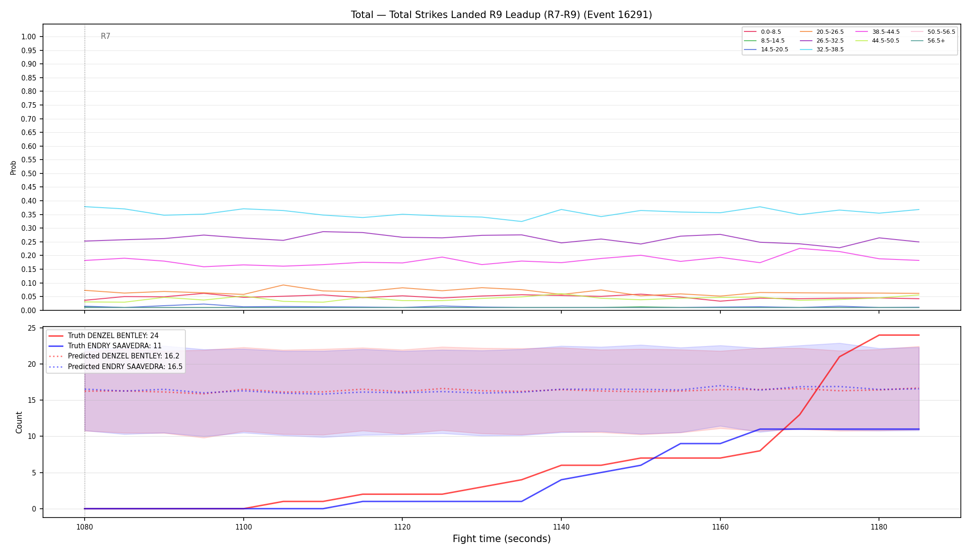Select the 38.5-44.5 legend entry
The height and width of the screenshot is (555, 971).
[878, 32]
